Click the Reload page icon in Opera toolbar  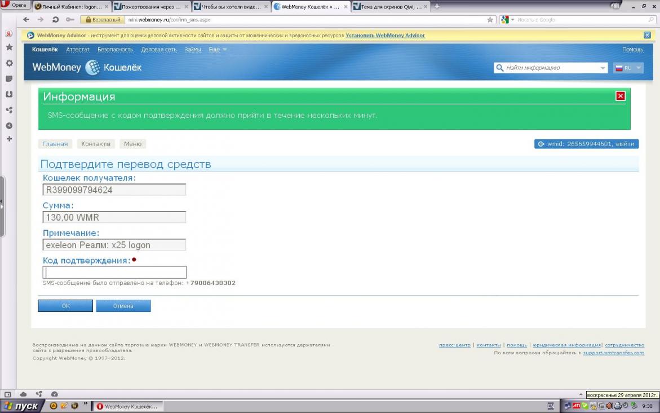click(x=55, y=20)
